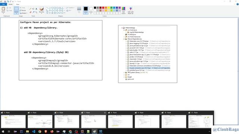Viewport: 239px width, 134px height.
Task: Pick the Right triangle shape
Action: click(x=47, y=10)
